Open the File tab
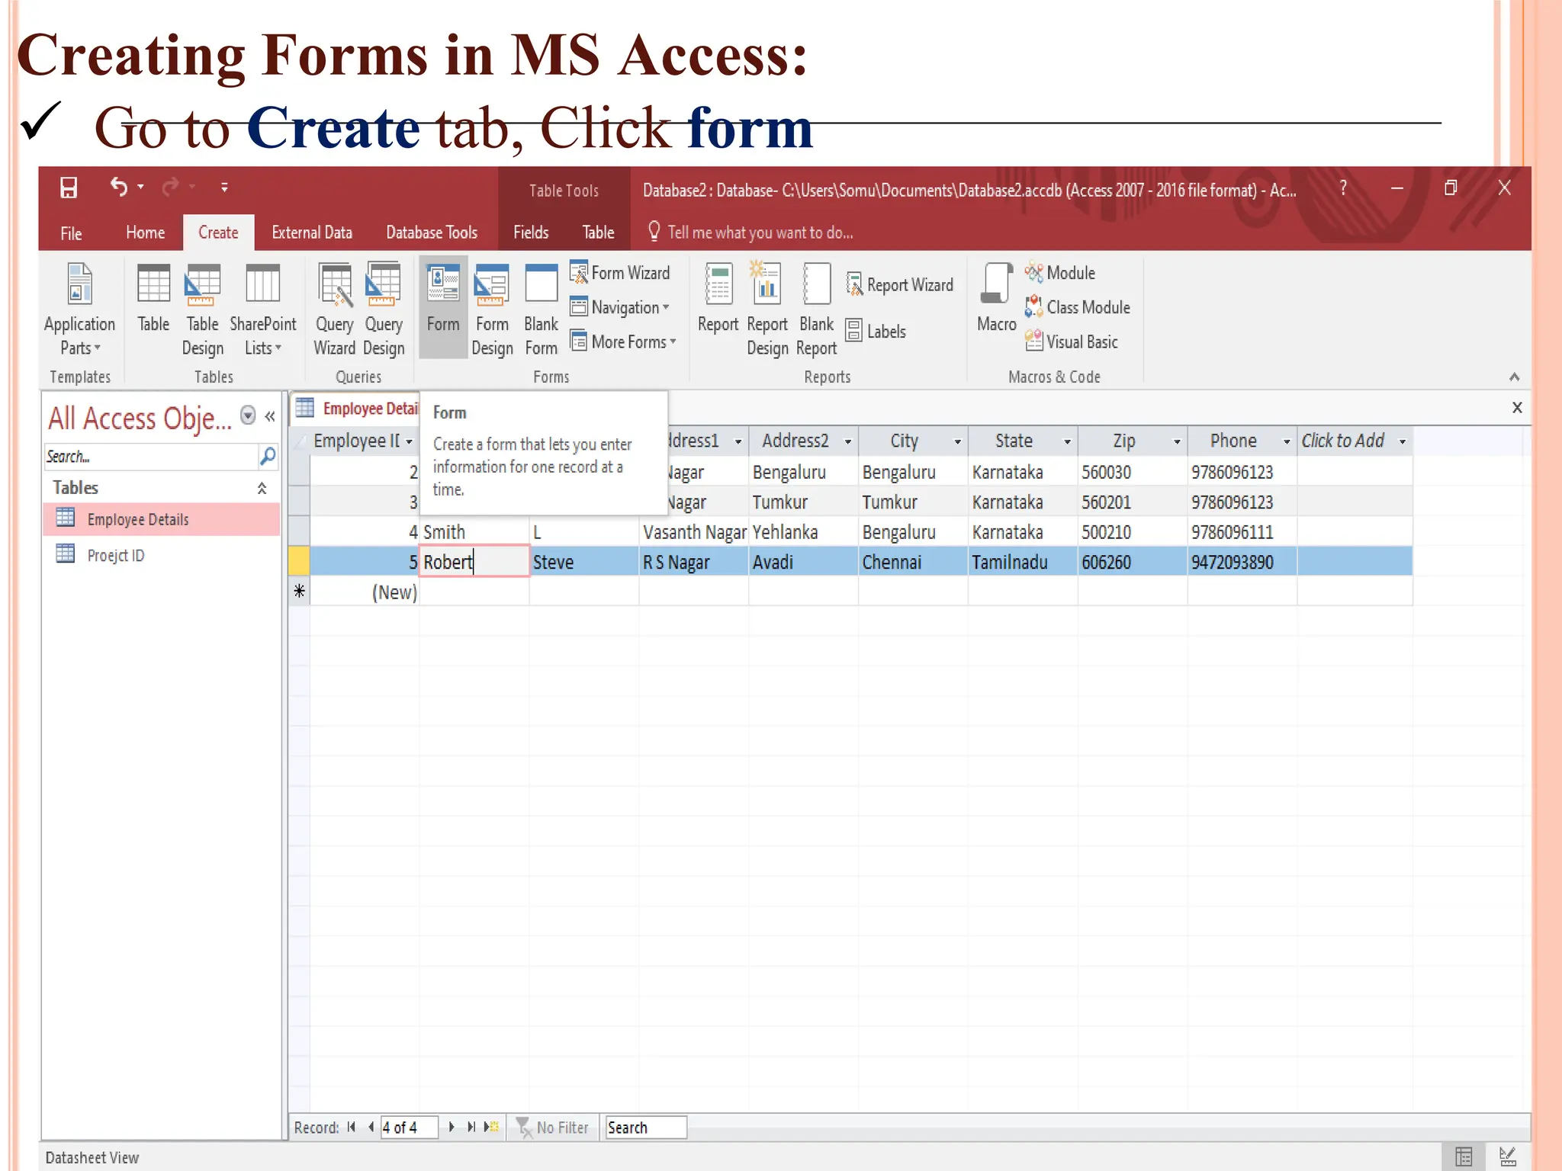 [x=71, y=233]
